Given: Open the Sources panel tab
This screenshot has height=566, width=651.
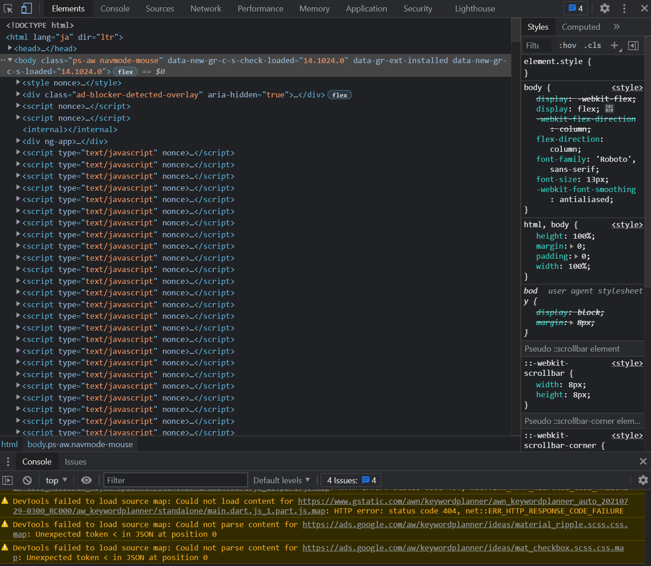Looking at the screenshot, I should [x=160, y=9].
